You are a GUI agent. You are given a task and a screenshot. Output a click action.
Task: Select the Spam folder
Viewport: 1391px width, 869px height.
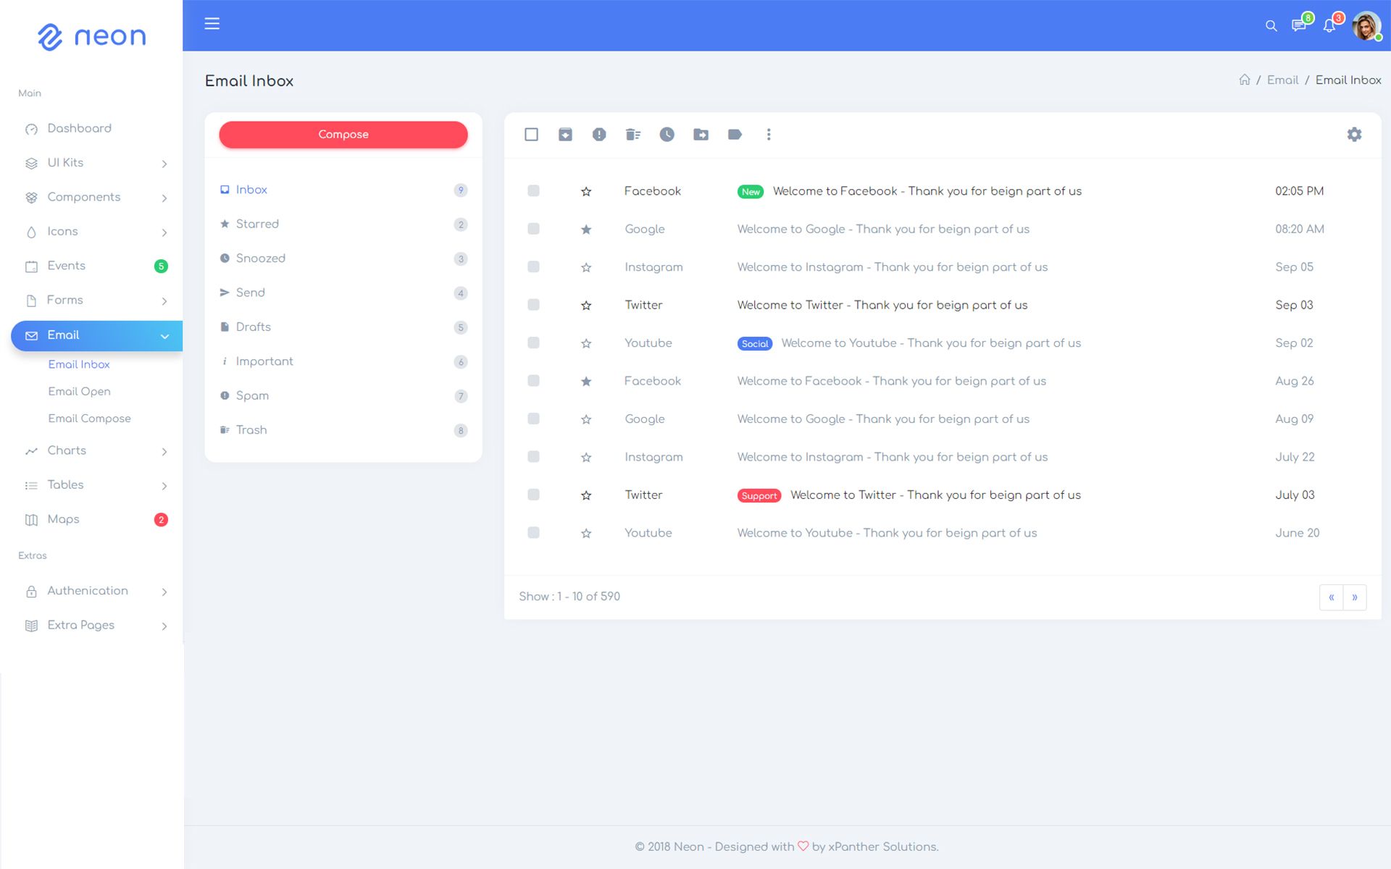click(x=252, y=395)
